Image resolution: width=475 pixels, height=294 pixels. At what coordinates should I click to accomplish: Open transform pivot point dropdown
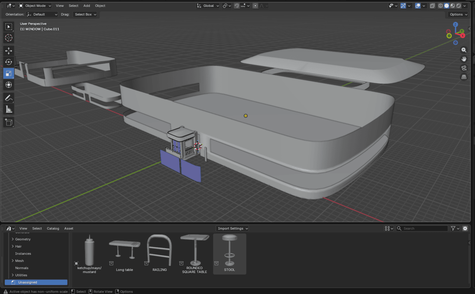[x=227, y=6]
